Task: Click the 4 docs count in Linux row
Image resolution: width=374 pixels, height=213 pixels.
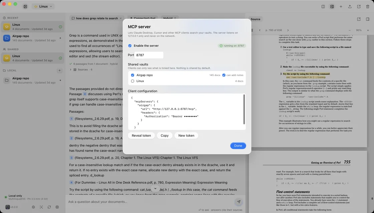Action: pos(239,81)
